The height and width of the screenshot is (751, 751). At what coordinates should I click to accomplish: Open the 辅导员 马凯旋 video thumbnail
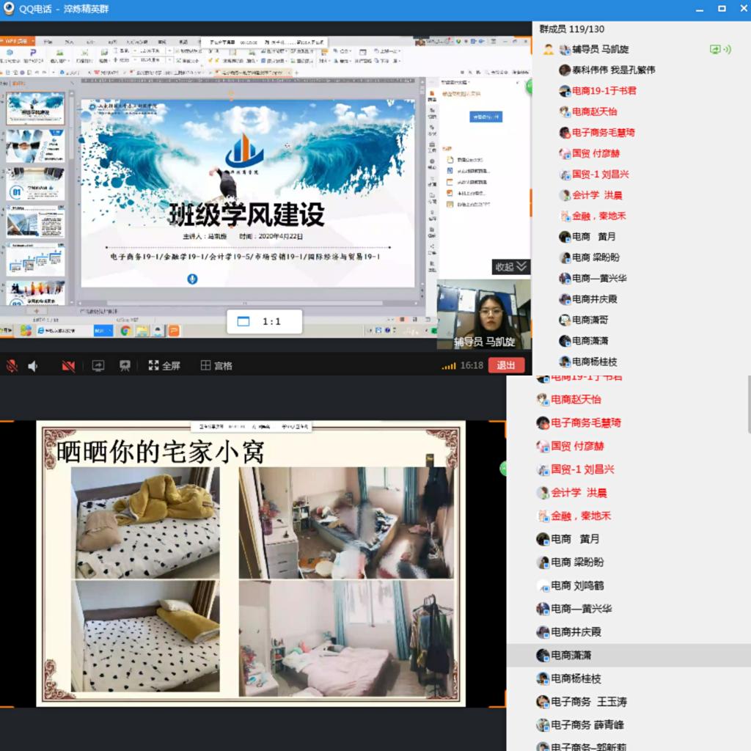pyautogui.click(x=484, y=314)
